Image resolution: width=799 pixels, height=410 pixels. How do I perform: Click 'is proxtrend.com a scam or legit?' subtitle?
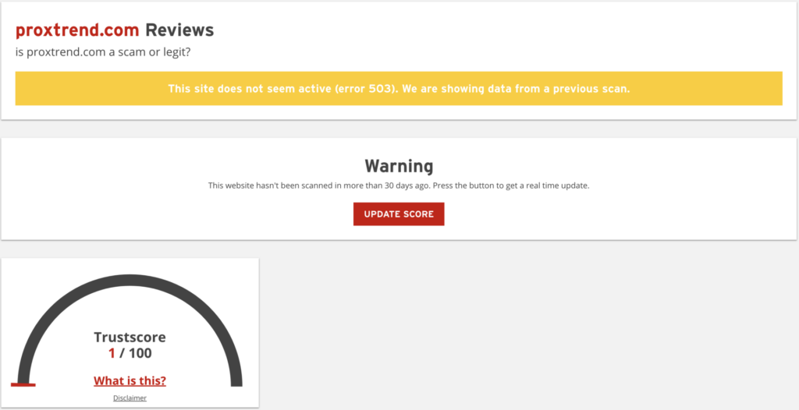coord(103,52)
